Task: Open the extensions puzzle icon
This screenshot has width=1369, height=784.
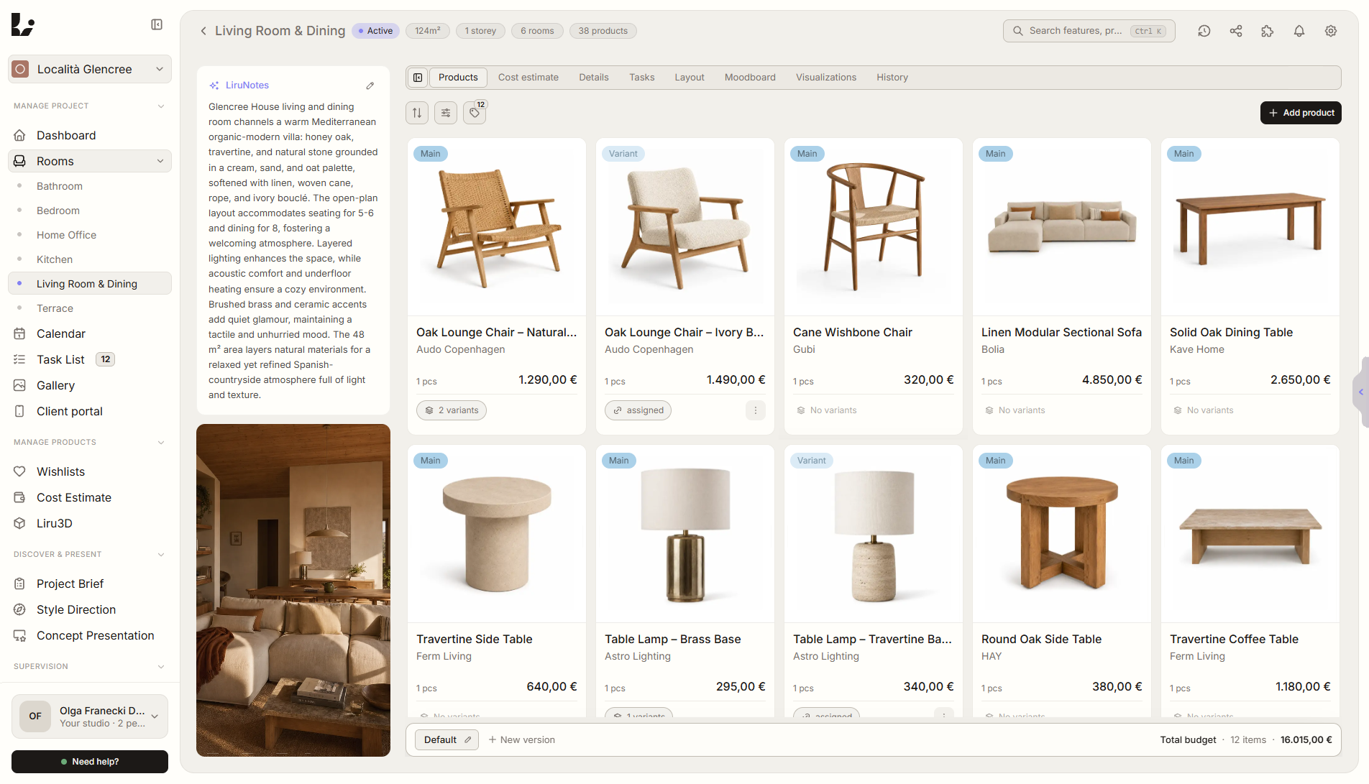Action: tap(1268, 31)
